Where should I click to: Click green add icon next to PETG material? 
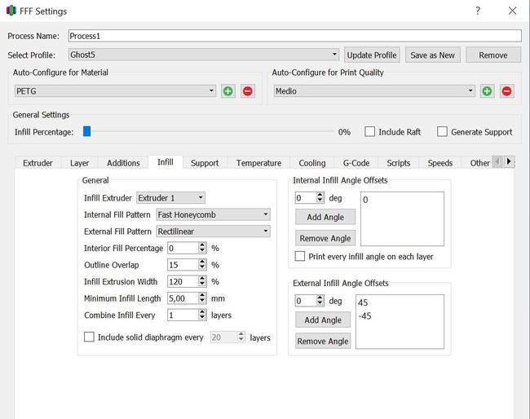[229, 91]
